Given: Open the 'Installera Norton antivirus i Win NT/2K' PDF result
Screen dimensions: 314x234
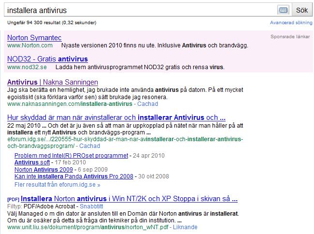Looking at the screenshot, I should [129, 199].
